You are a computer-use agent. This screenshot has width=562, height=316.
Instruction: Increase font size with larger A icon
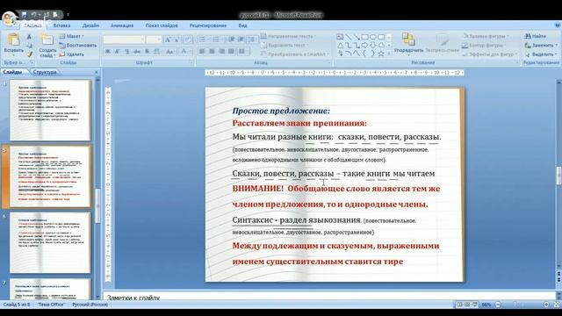168,39
